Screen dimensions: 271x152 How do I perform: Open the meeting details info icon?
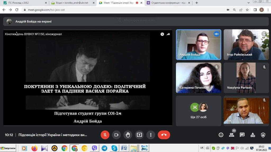(x=221, y=135)
